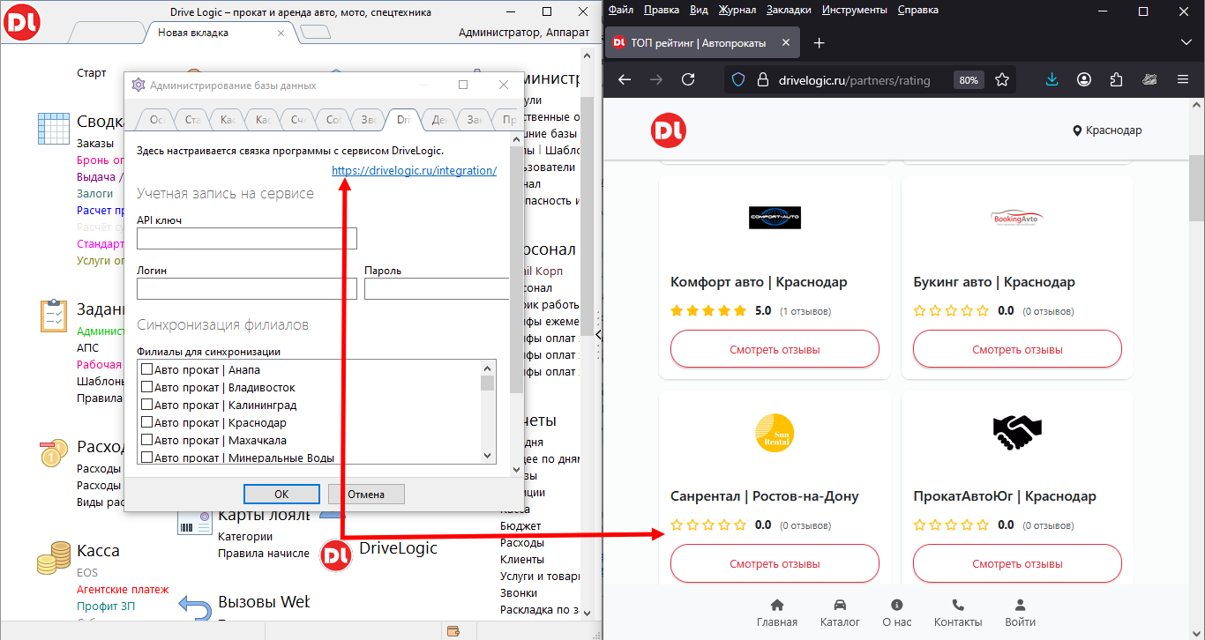Click the red DriveLogic module icon

335,554
